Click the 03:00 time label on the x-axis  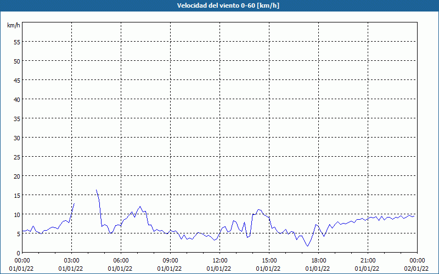[72, 261]
